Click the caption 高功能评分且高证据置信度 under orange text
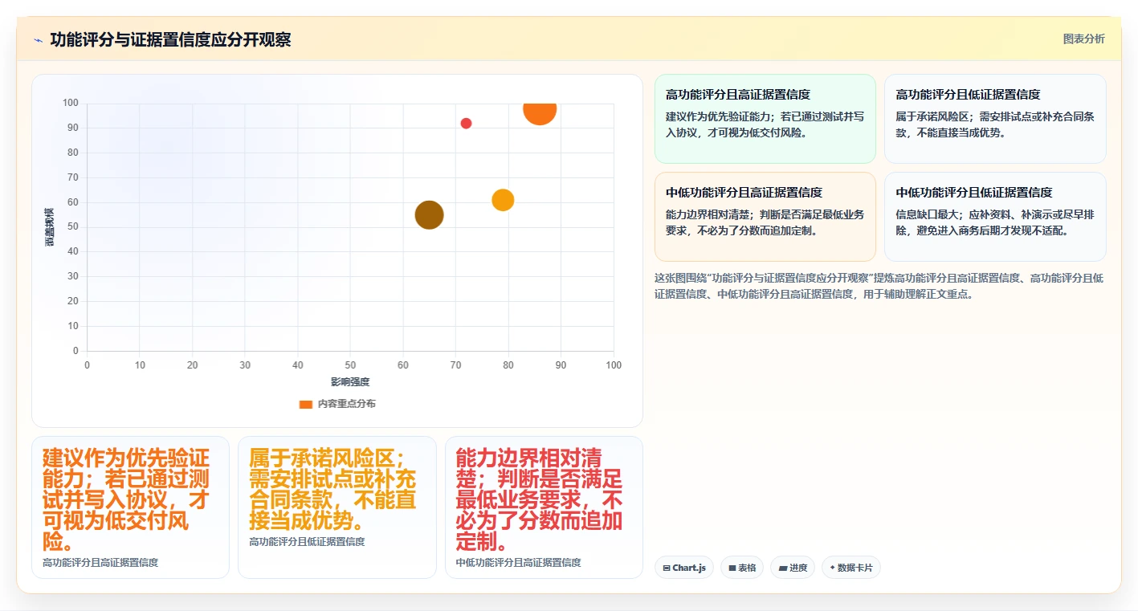This screenshot has height=611, width=1138. tap(100, 563)
